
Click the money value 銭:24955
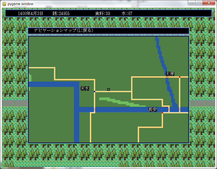(61, 13)
